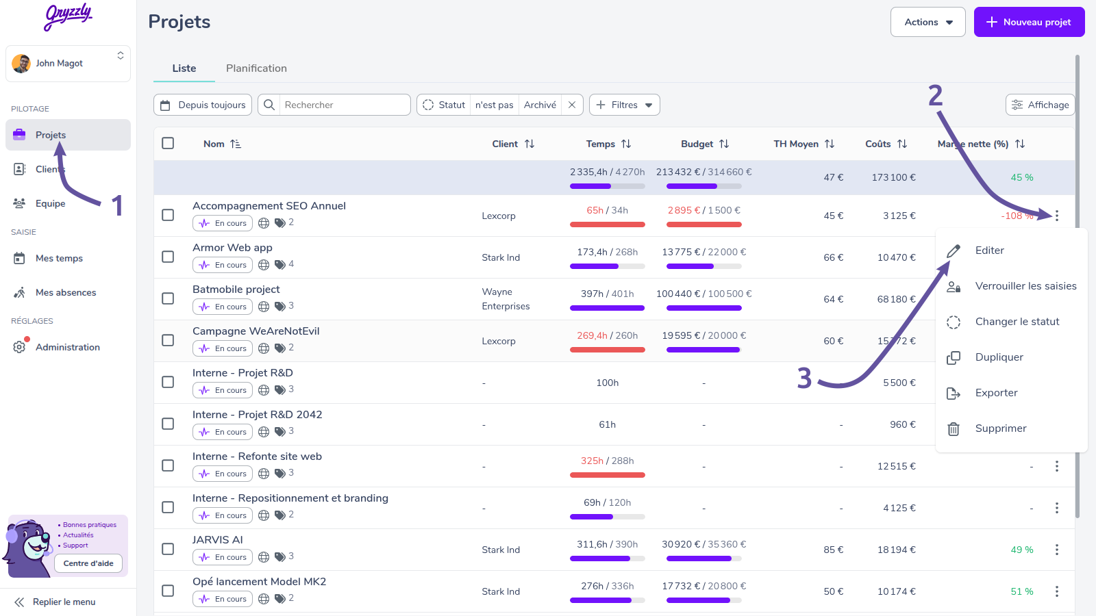The width and height of the screenshot is (1096, 616).
Task: Click the Temps progress bar for Armor Web app
Action: tap(608, 266)
